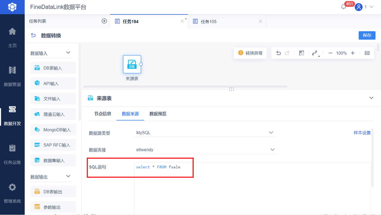Click the undo arrow in canvas toolbar
The height and width of the screenshot is (215, 381).
[x=278, y=53]
